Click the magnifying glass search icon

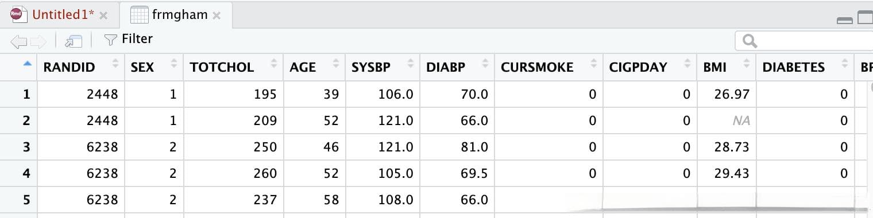pos(750,41)
